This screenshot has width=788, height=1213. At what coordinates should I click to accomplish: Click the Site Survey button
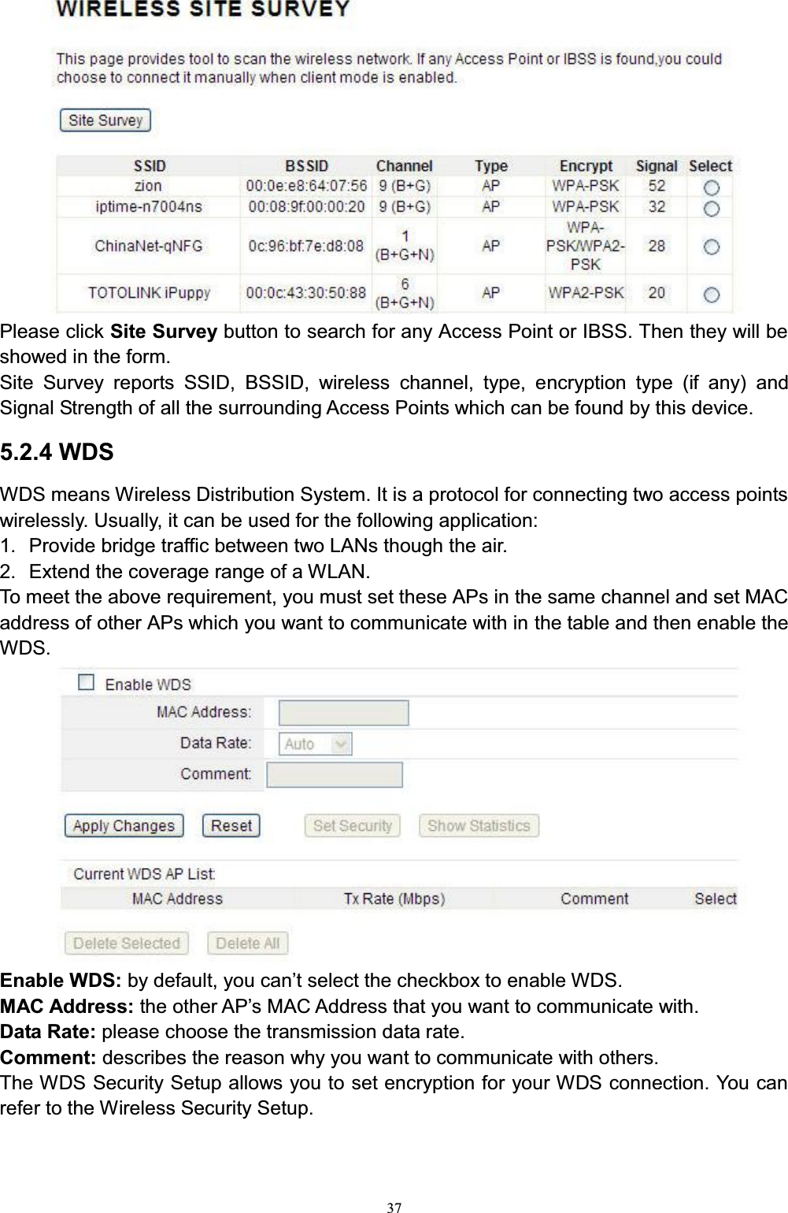(x=105, y=121)
